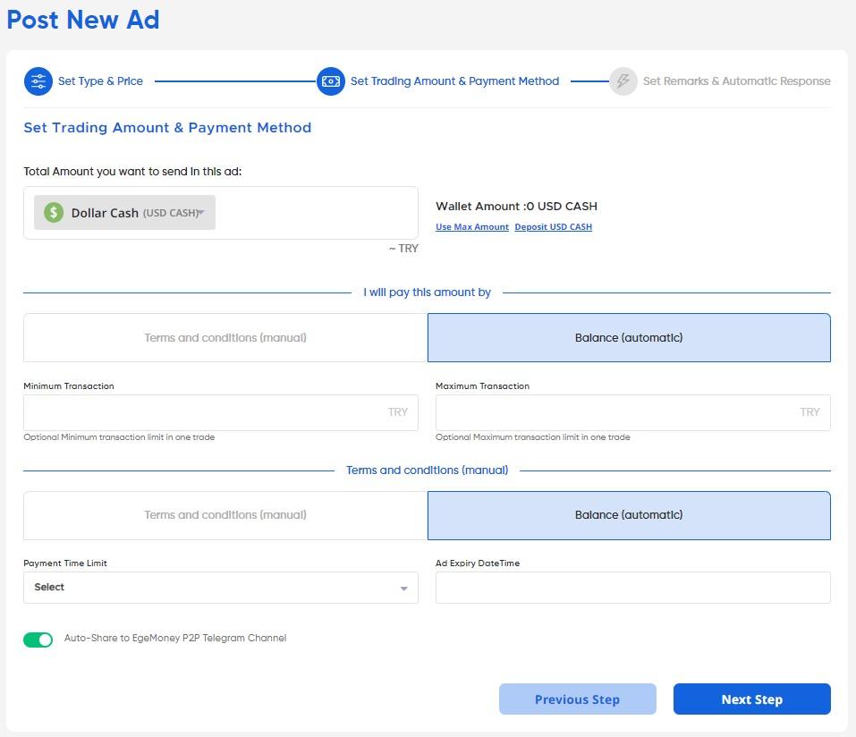Click the cash icon of the Trading Amount step

click(x=330, y=81)
